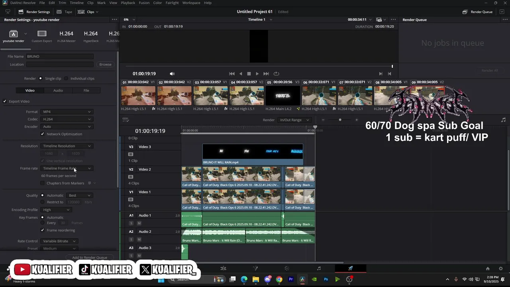Screen dimensions: 510x287
Task: Toggle viewer mute speaker icon
Action: [x=172, y=74]
